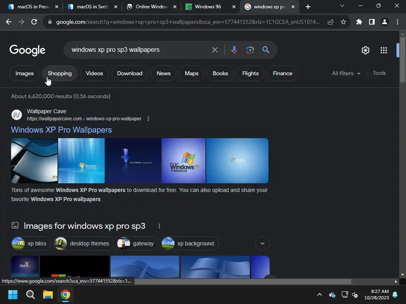The width and height of the screenshot is (406, 304).
Task: Select the xp bliss image chip
Action: coord(31,243)
